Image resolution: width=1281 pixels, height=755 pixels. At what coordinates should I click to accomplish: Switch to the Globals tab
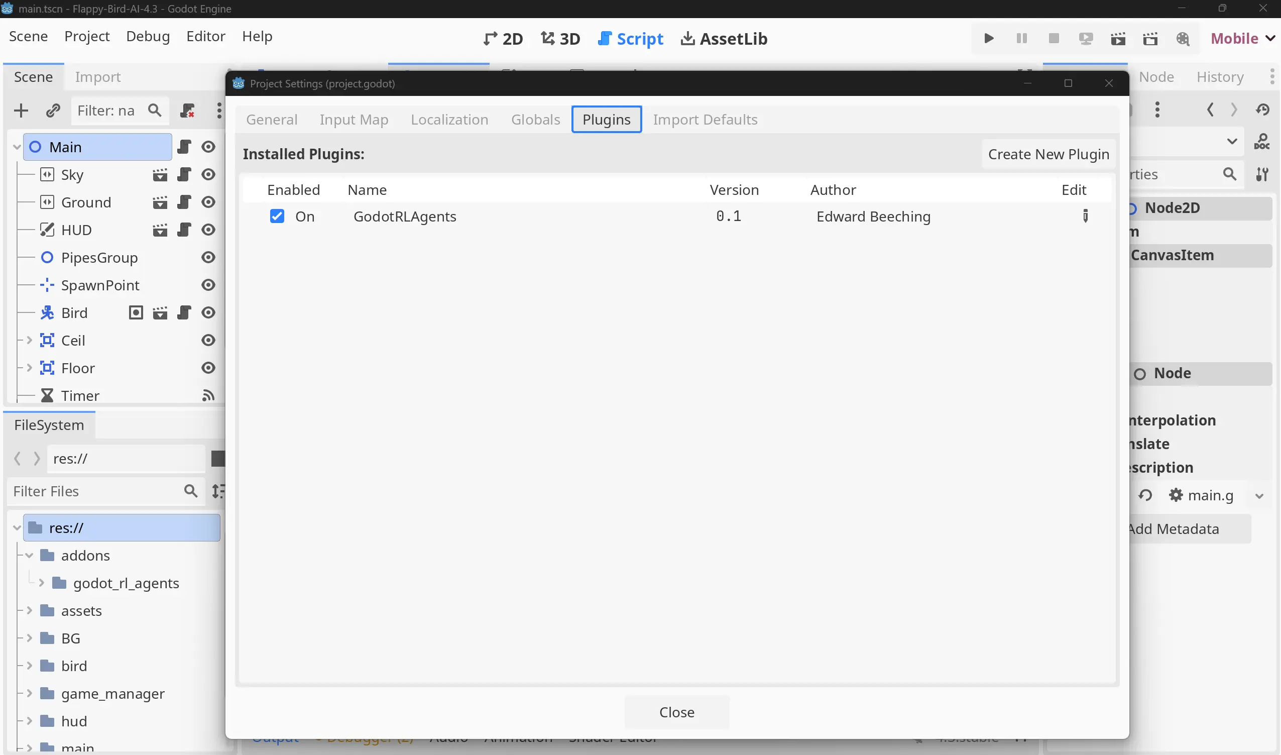pos(535,120)
